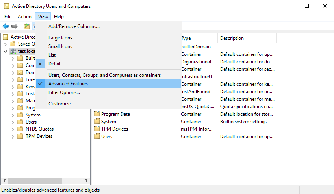Click the Forward arrow toolbar icon

(15, 26)
